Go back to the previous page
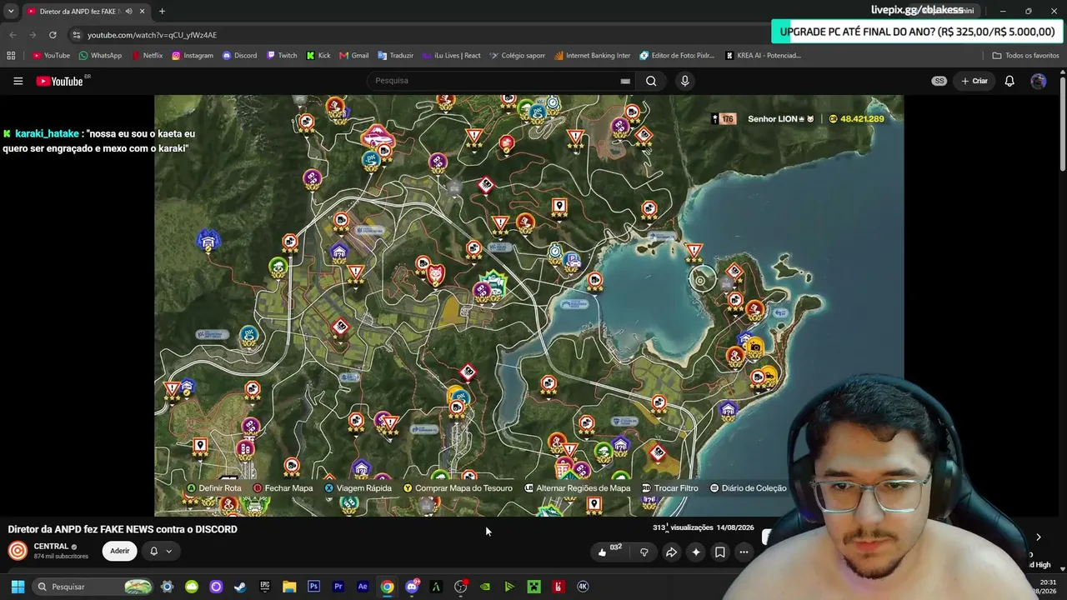The image size is (1067, 600). (13, 35)
